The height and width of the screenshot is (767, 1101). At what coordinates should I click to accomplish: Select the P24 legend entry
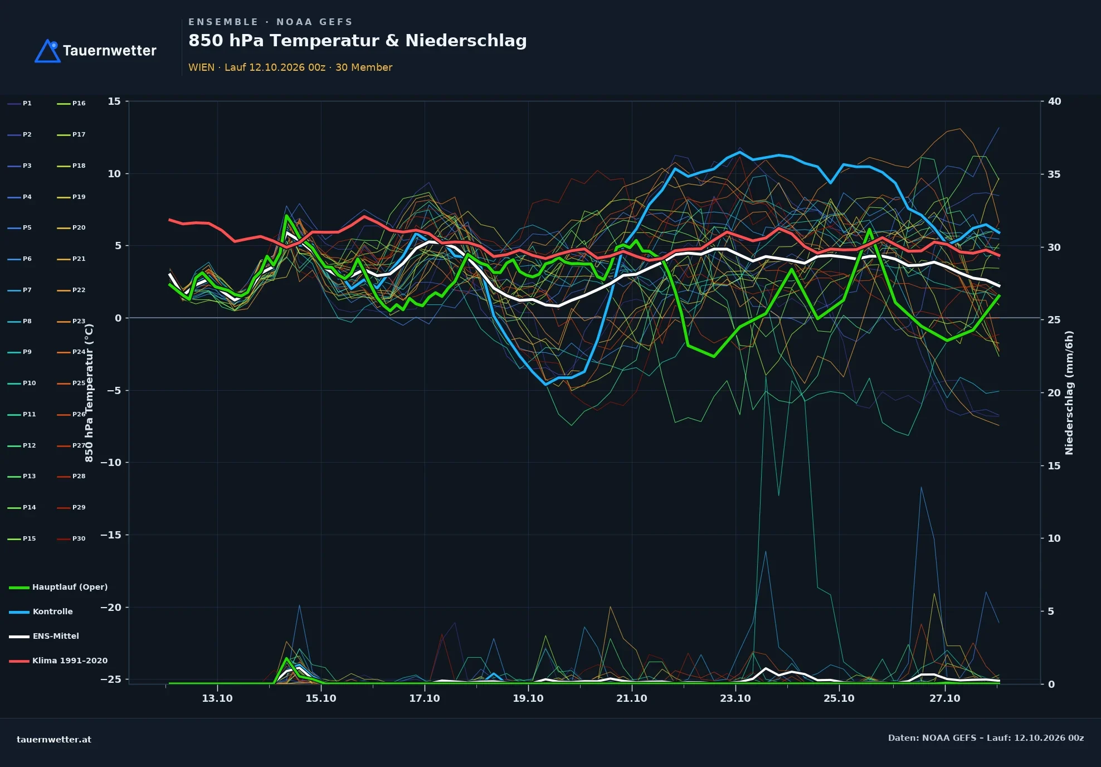click(71, 352)
